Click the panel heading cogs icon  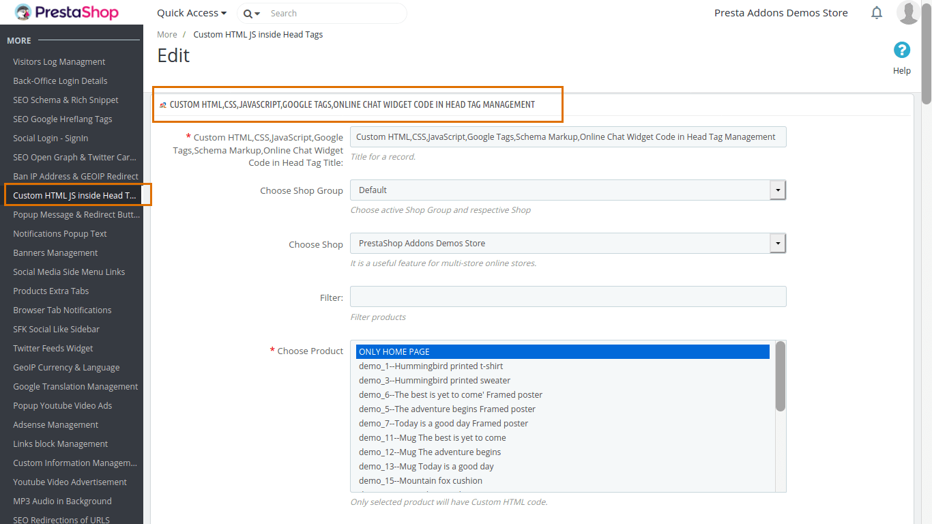tap(163, 105)
